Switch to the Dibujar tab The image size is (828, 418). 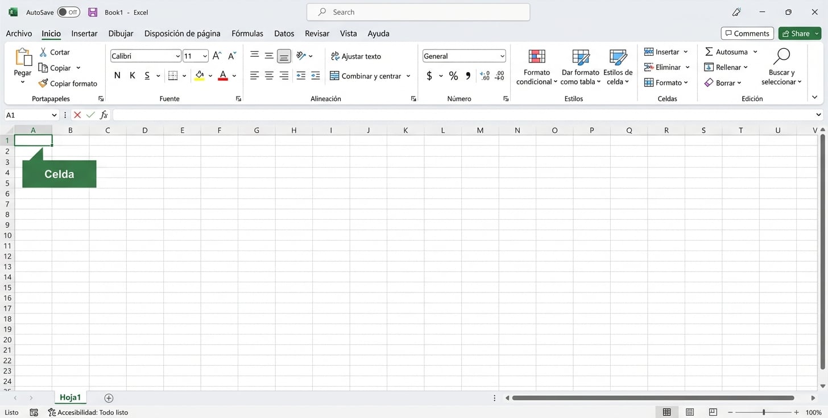click(x=121, y=34)
